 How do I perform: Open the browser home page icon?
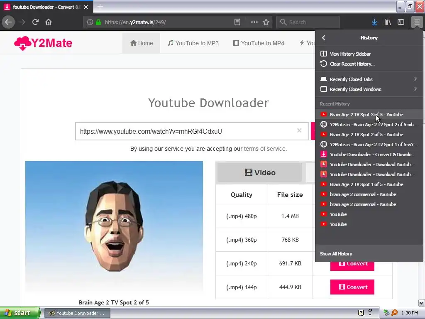tap(49, 22)
